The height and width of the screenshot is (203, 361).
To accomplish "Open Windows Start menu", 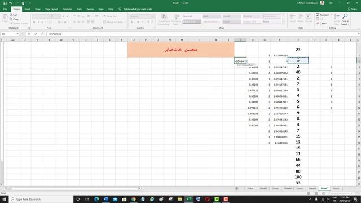I will (4, 199).
